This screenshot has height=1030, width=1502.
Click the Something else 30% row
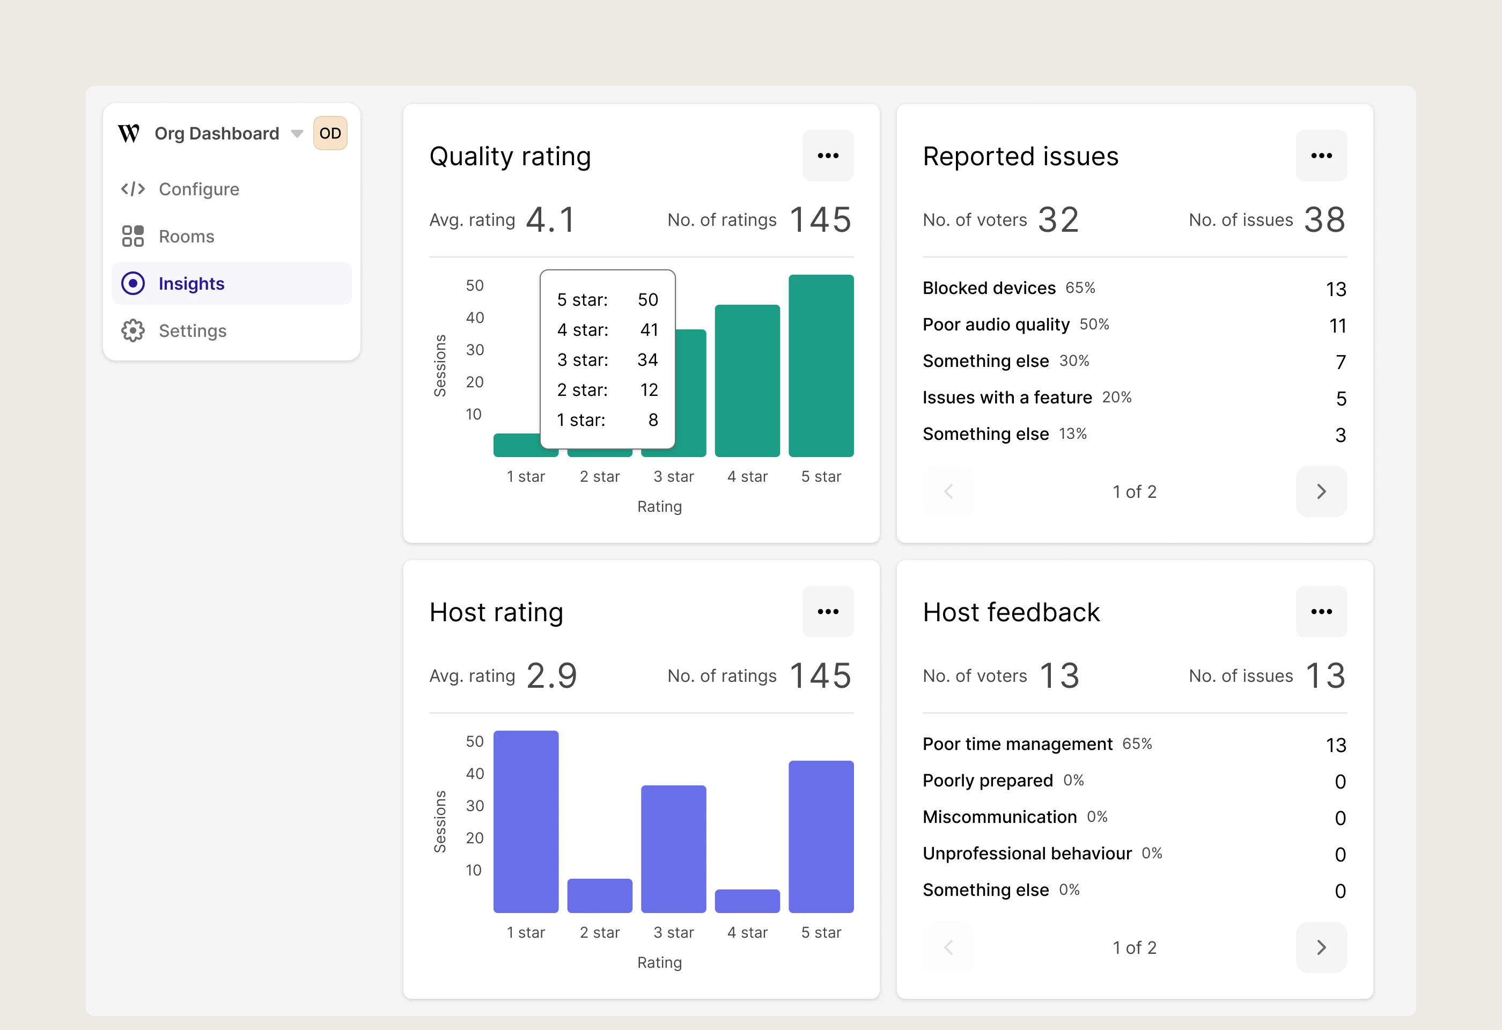pos(1135,361)
